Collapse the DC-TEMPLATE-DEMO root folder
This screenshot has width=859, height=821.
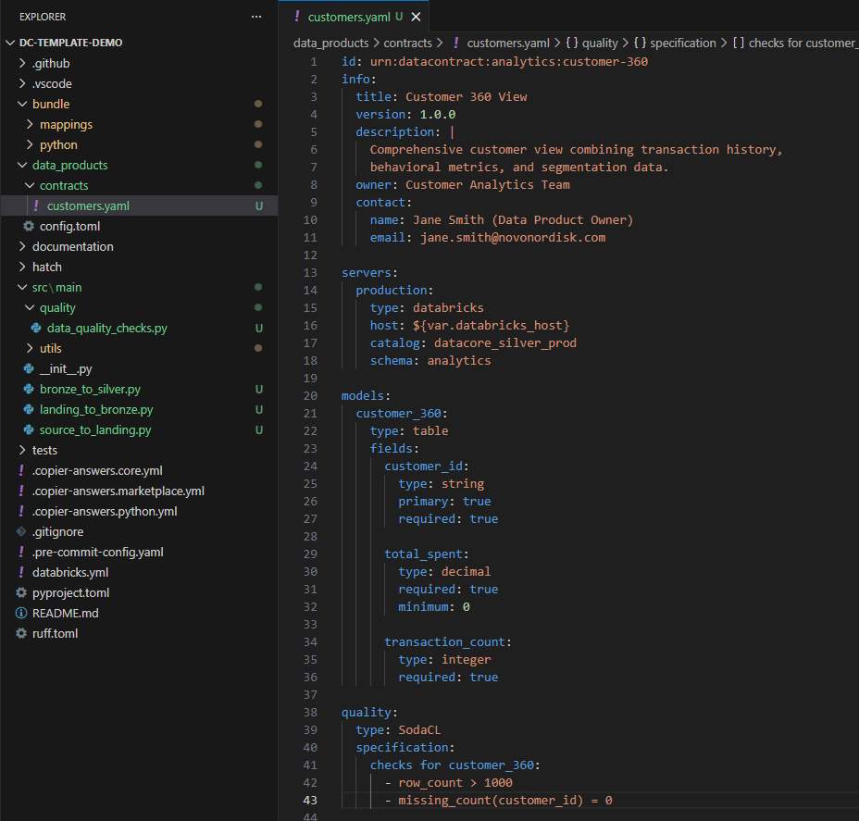coord(10,43)
